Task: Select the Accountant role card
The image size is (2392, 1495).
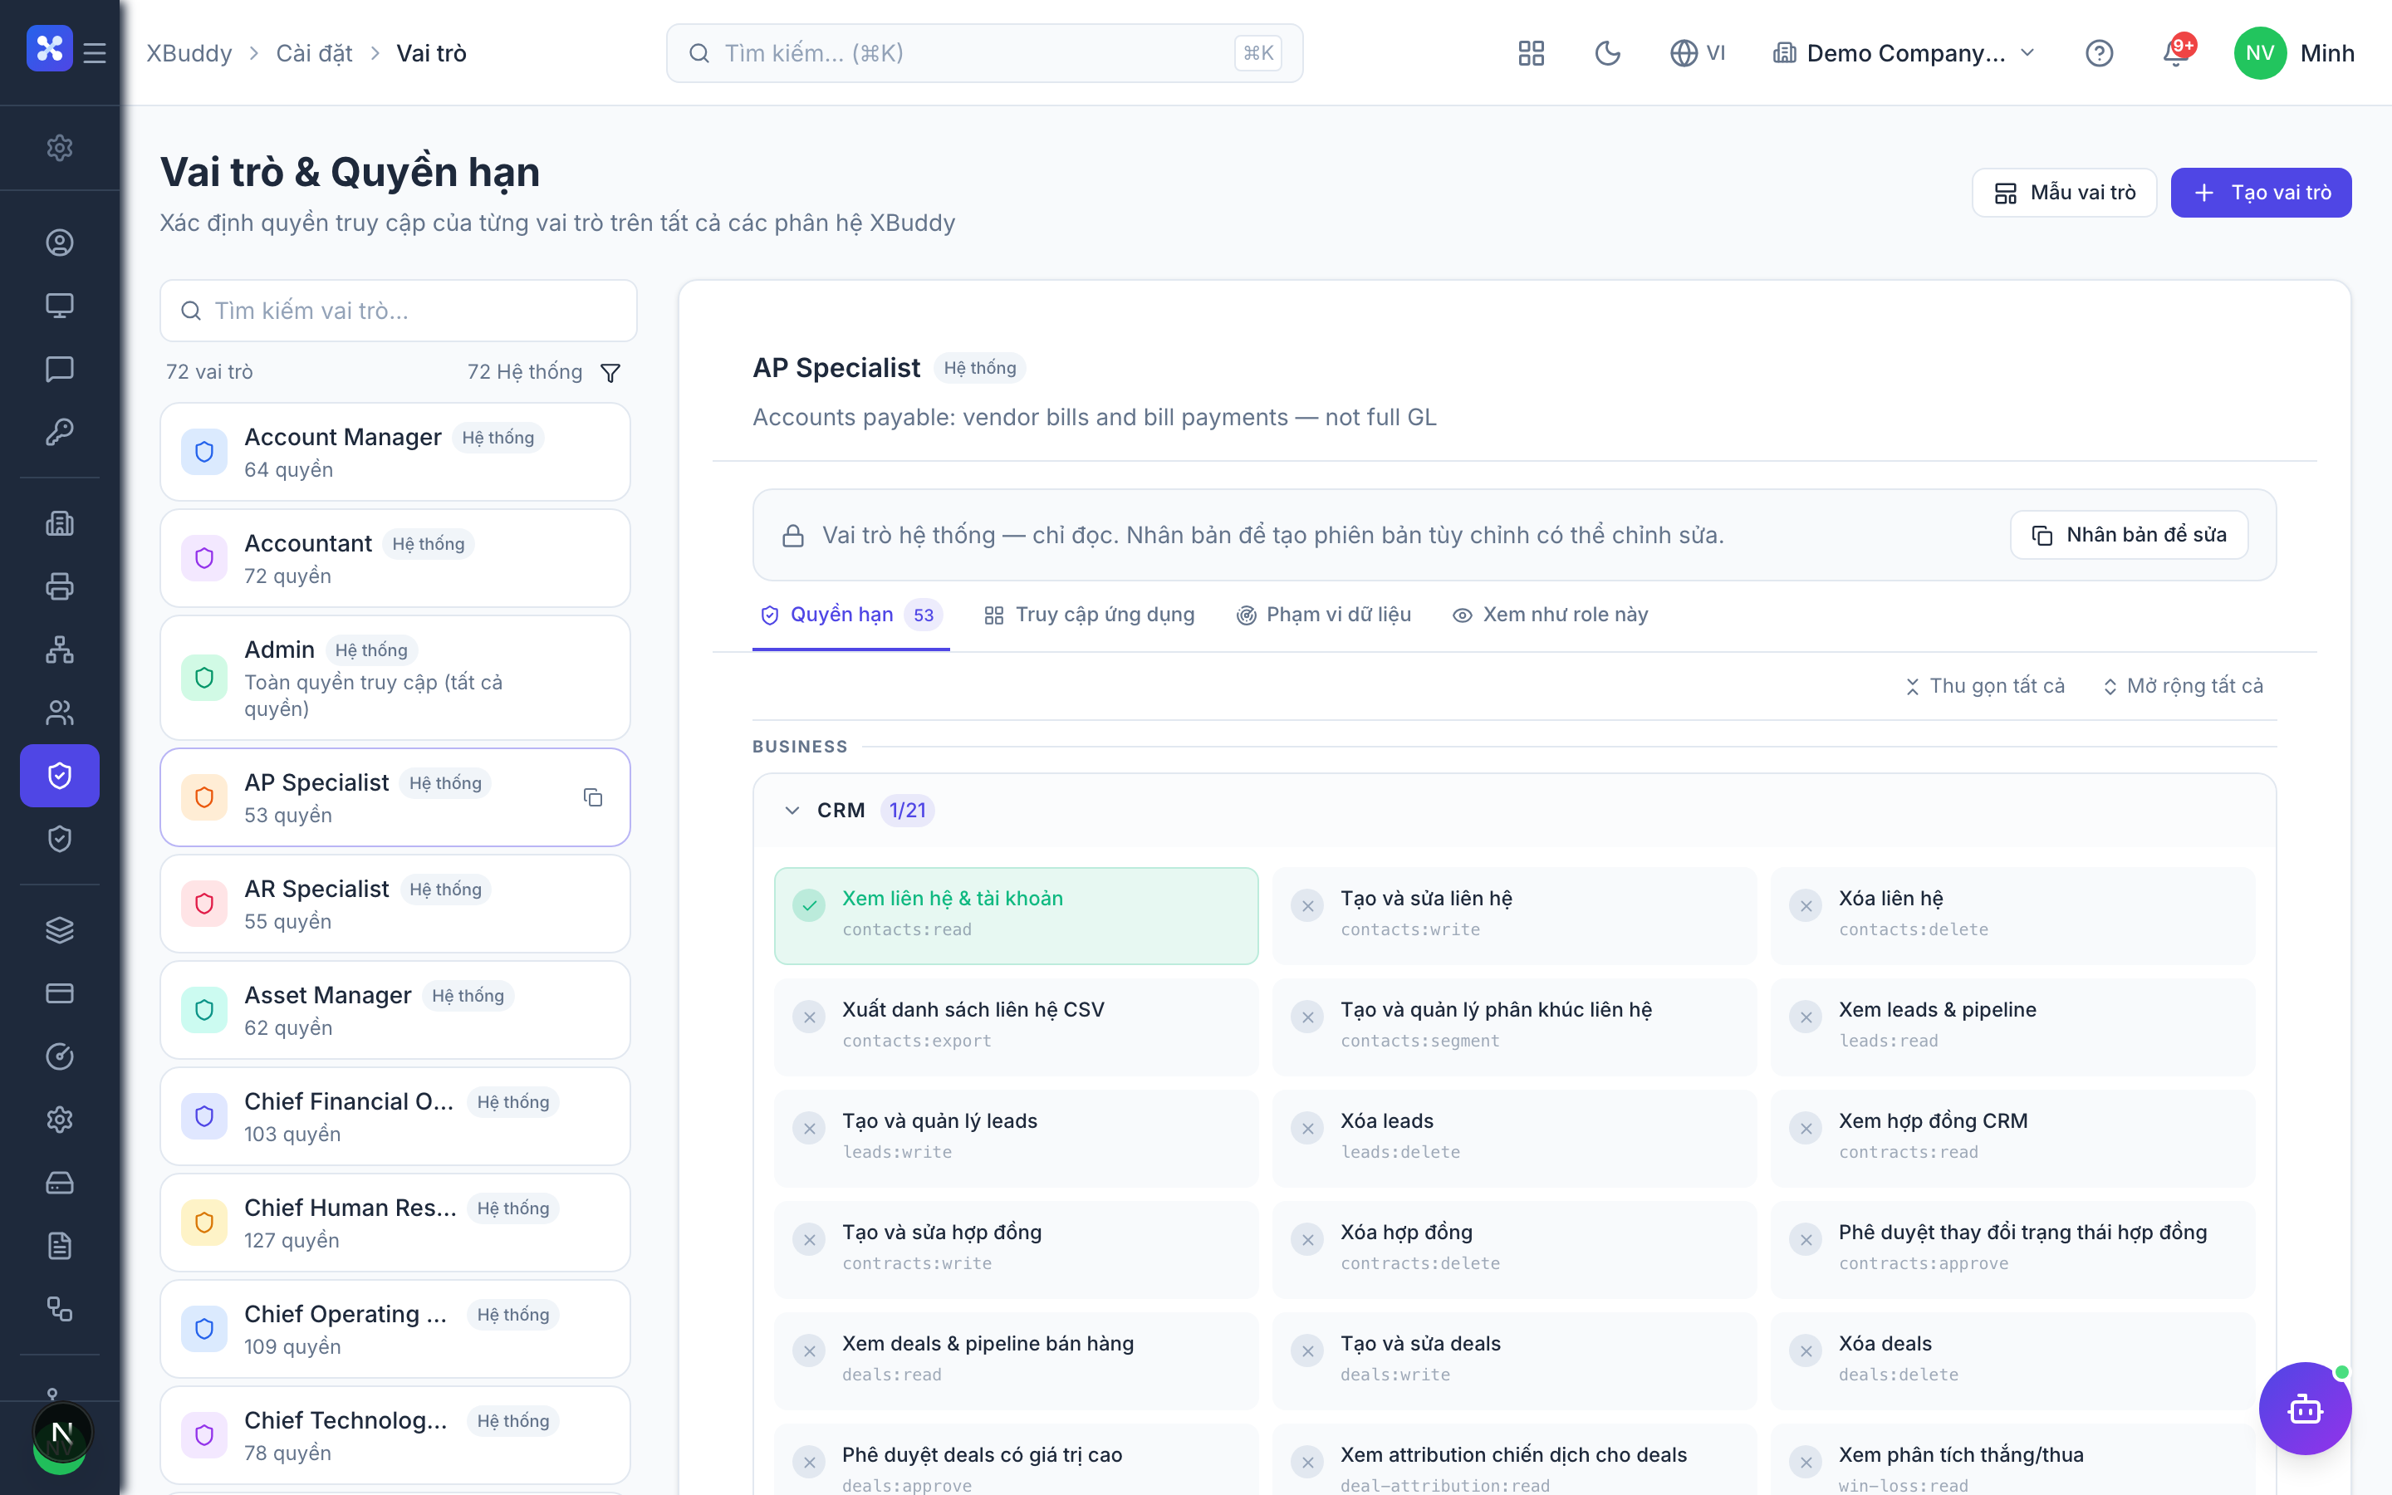Action: click(x=395, y=559)
